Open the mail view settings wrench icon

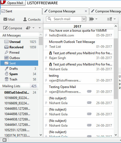click(x=109, y=19)
